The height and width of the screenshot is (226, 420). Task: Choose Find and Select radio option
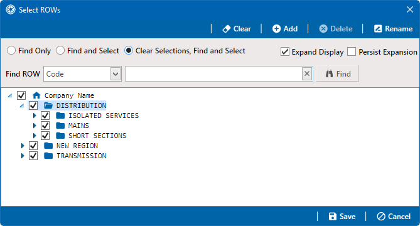tap(60, 51)
